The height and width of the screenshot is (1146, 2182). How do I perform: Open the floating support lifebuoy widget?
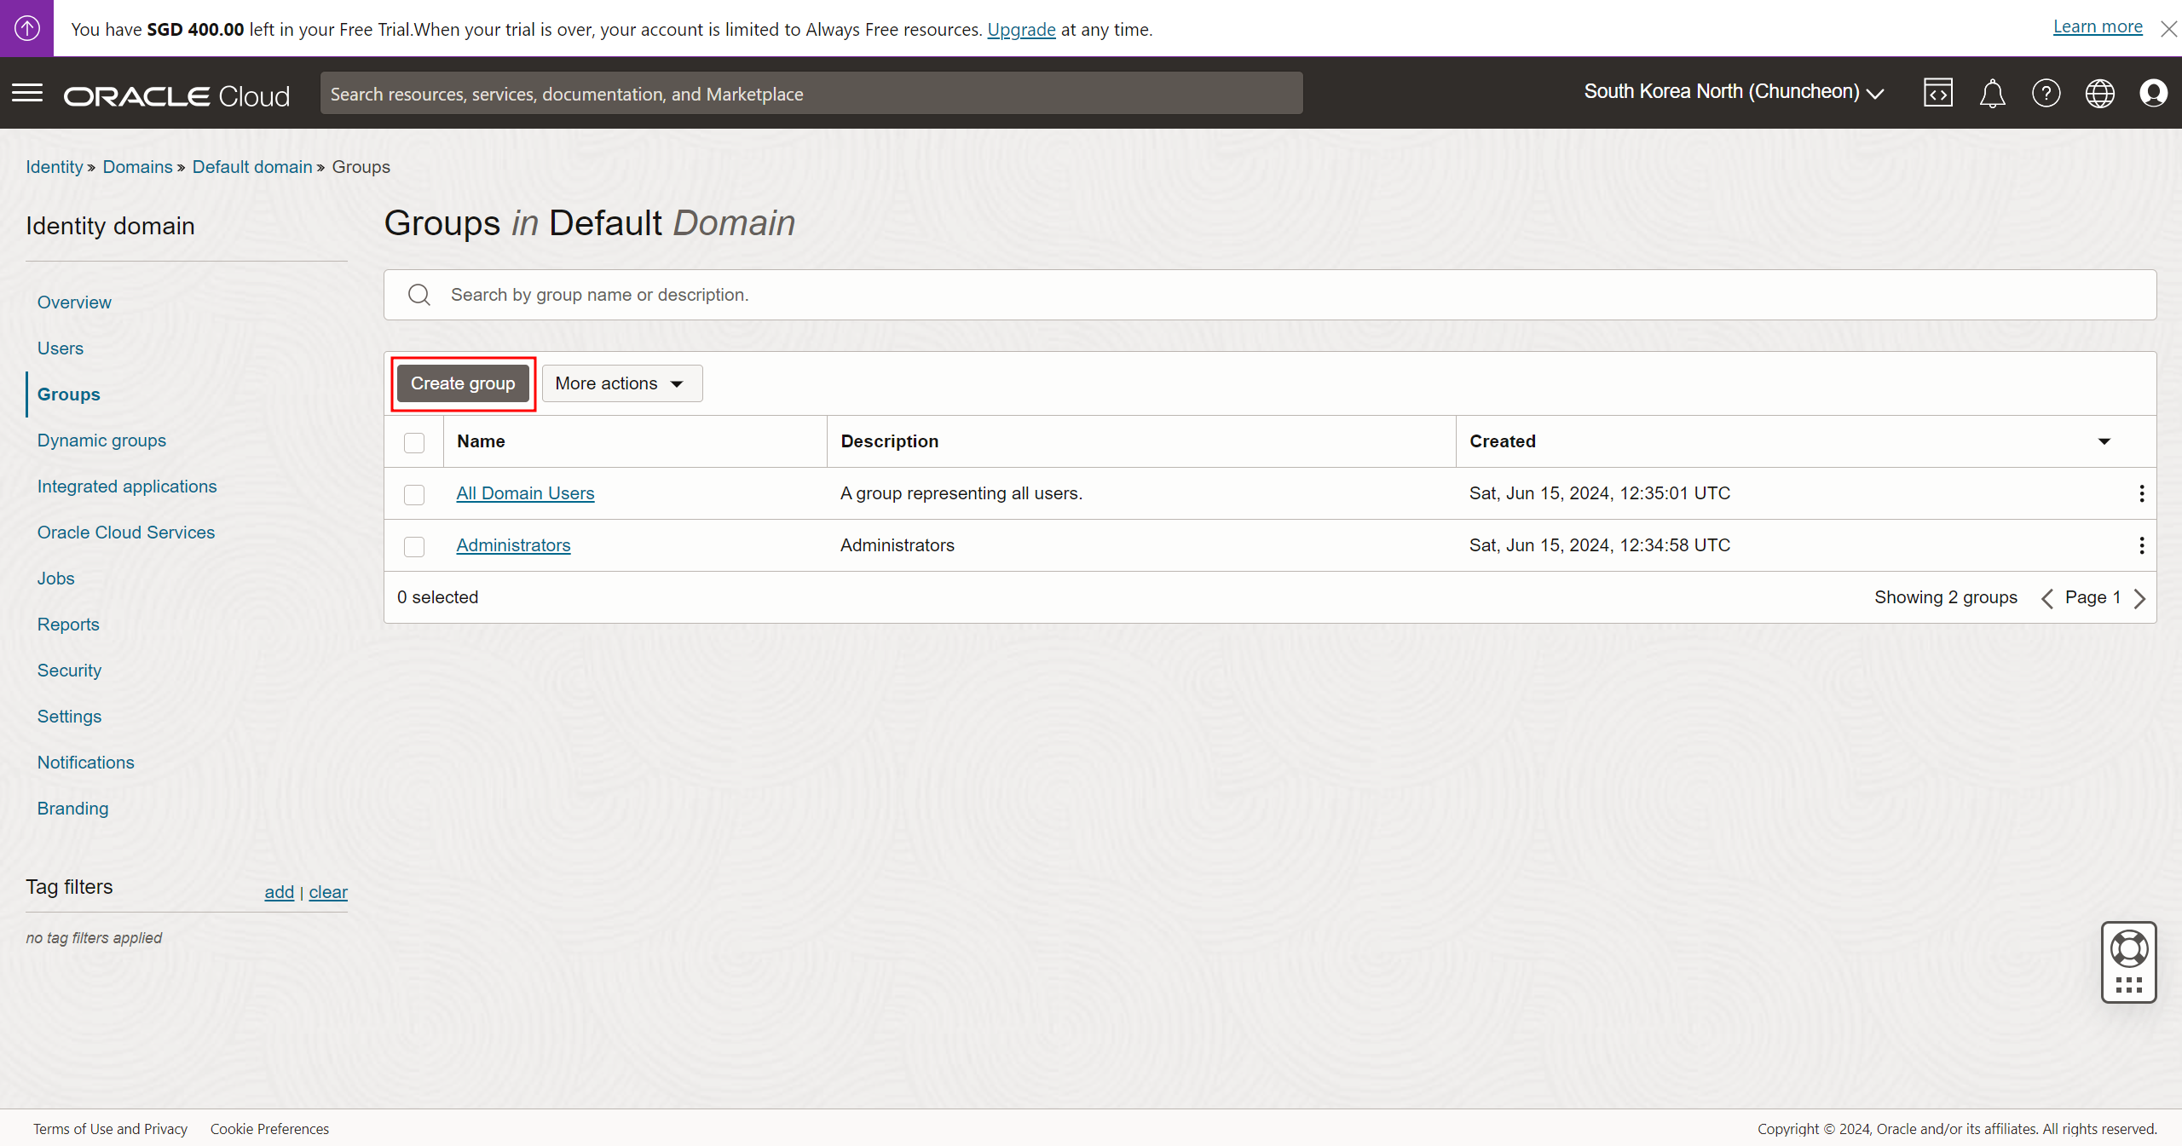(2128, 950)
